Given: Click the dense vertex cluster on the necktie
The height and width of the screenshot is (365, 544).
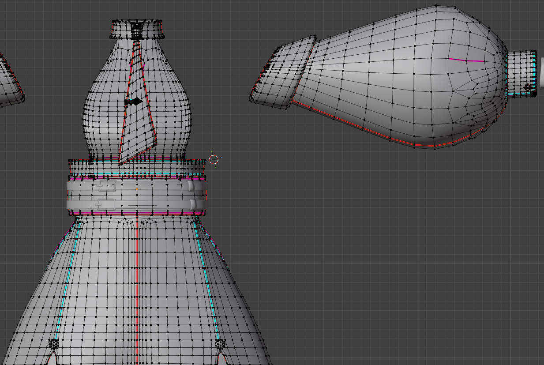Looking at the screenshot, I should coord(133,102).
